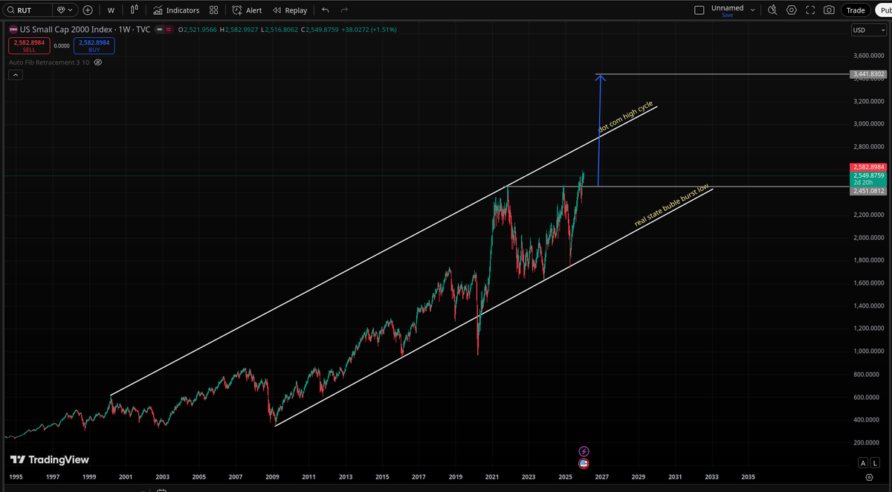Viewport: 892px width, 492px height.
Task: Click the 0.0000 spread value
Action: (62, 45)
